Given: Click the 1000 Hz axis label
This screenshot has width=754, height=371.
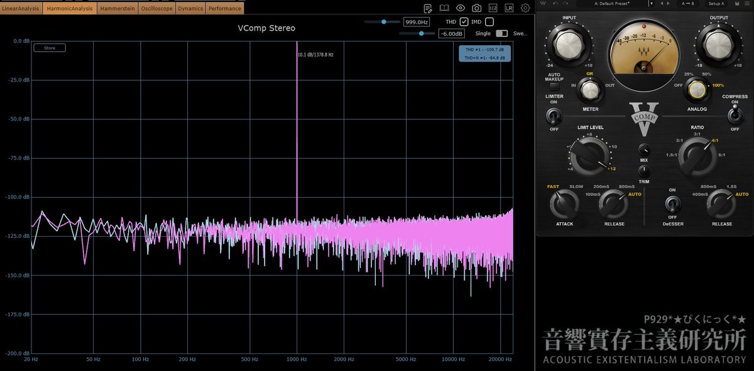Looking at the screenshot, I should 296,360.
